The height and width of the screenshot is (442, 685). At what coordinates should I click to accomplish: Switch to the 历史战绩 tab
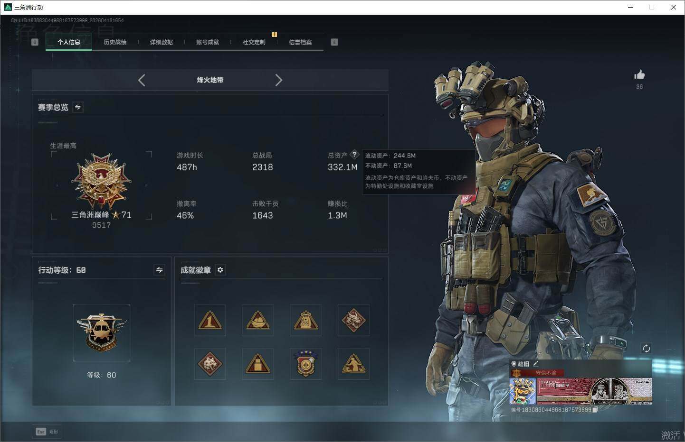pyautogui.click(x=115, y=42)
